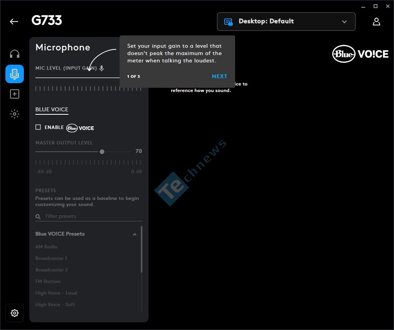
Task: Collapse the Blue VO!CE Presets list
Action: point(135,235)
